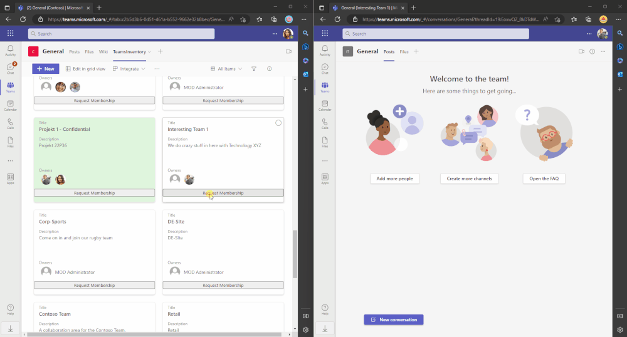Open more apps ellipsis in left sidebar
This screenshot has height=337, width=627.
pos(11,161)
